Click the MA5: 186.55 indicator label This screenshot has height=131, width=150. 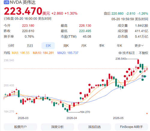pos(21,53)
